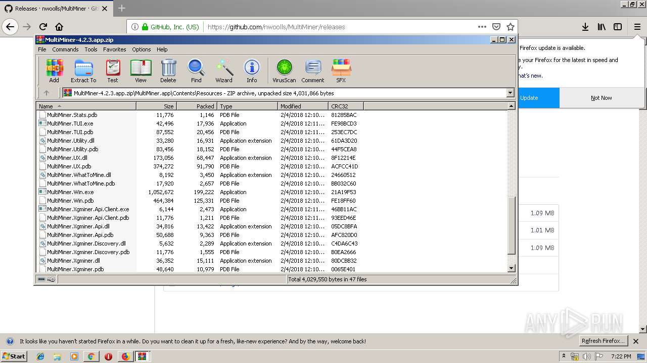
Task: Open the File menu
Action: click(42, 49)
